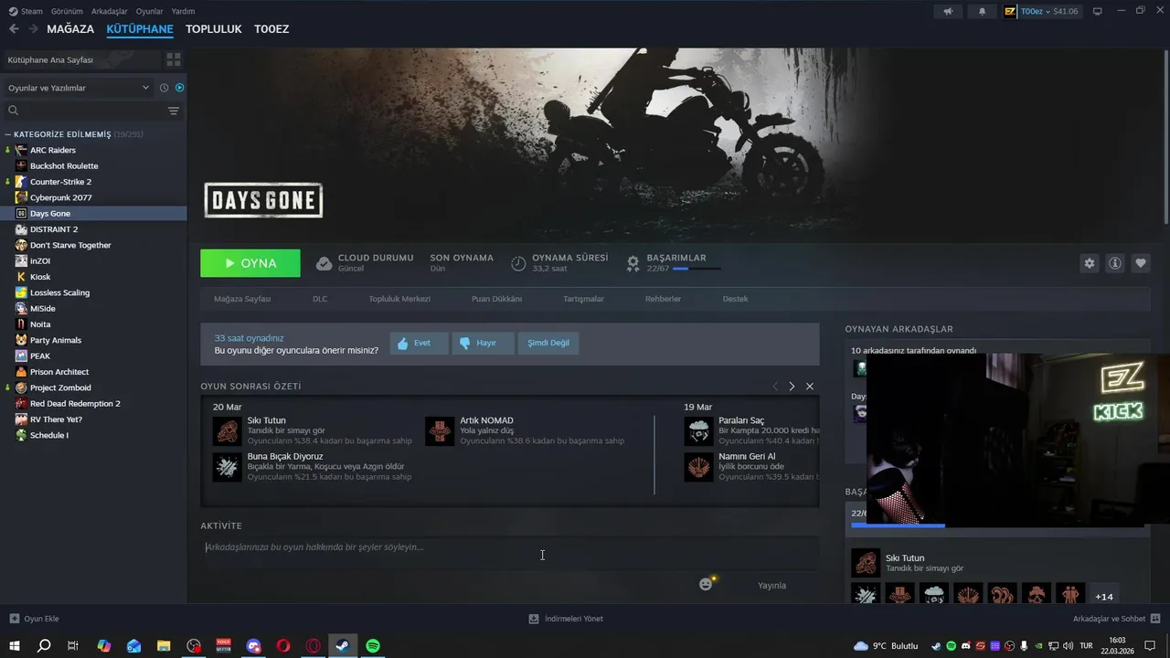The image size is (1170, 658).
Task: Click Namını Geri Al achievement icon
Action: [x=698, y=467]
